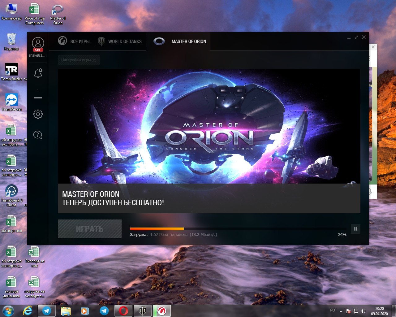Click the Show Desktop strip on taskbar

(394, 311)
